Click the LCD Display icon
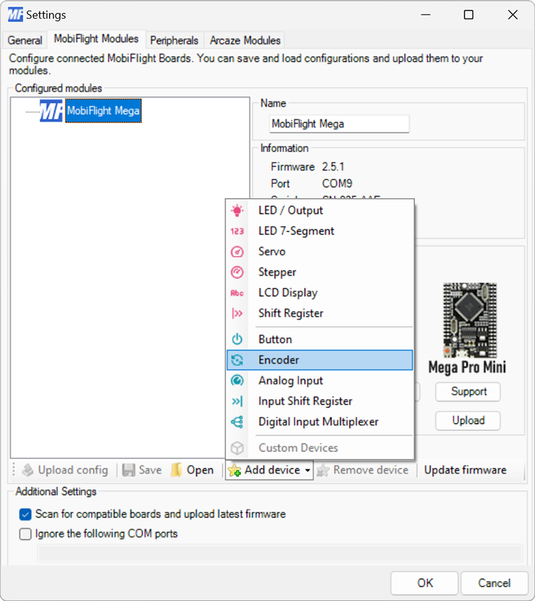This screenshot has width=535, height=601. coord(238,292)
